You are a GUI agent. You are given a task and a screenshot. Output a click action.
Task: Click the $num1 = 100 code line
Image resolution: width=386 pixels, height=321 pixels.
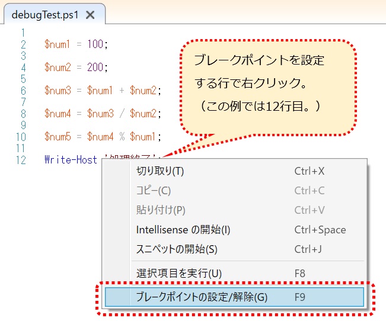tap(76, 44)
